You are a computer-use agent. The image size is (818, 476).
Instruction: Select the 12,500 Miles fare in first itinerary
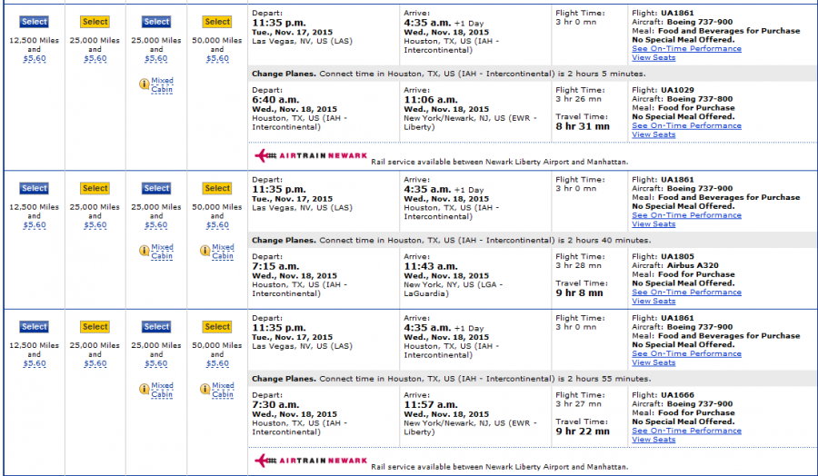[x=34, y=22]
